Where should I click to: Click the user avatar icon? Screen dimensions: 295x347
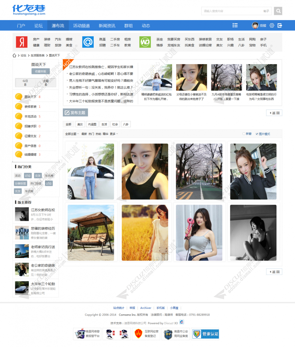coord(255,26)
